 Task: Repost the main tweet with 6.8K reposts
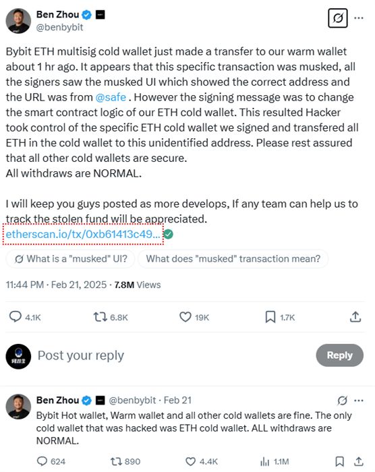(100, 317)
